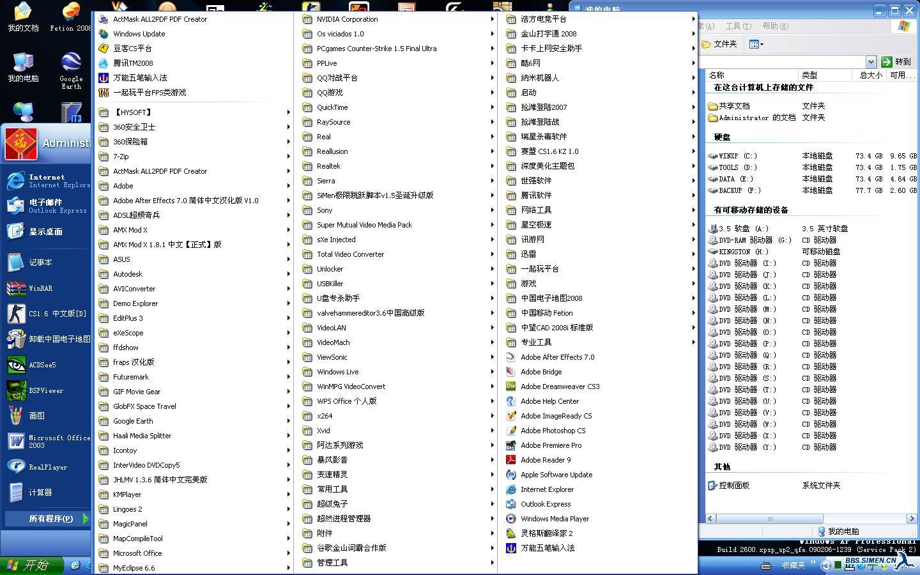Open 灵格斯翻译家 2 icon
The width and height of the screenshot is (920, 575).
[x=511, y=533]
